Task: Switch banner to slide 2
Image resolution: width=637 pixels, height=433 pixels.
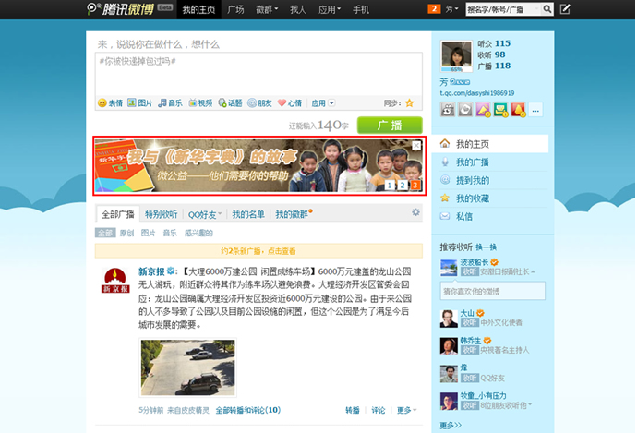Action: (403, 186)
